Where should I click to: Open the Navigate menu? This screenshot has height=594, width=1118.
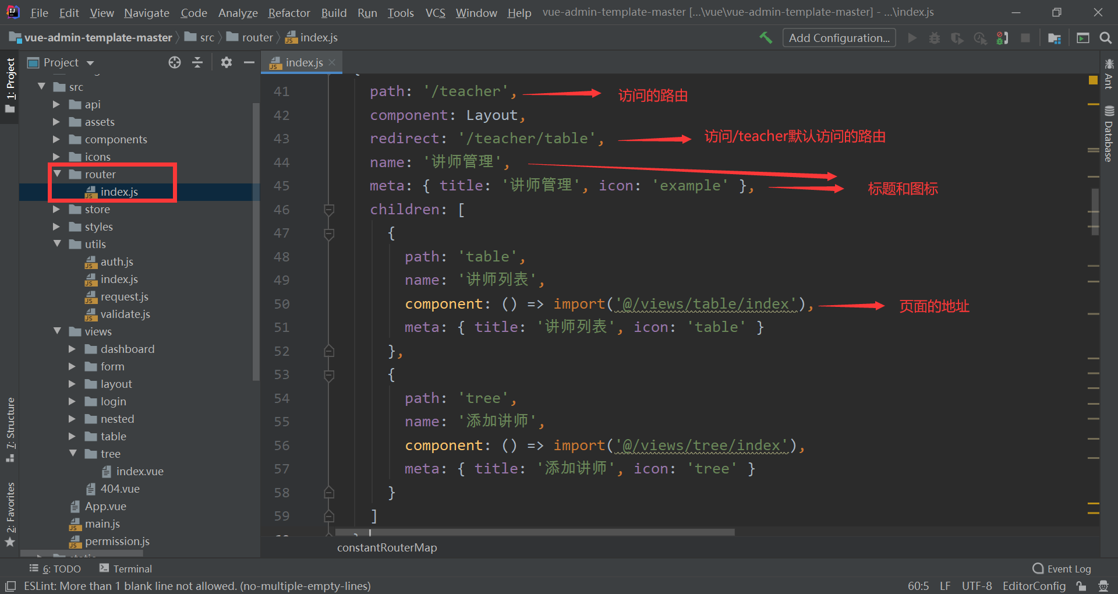click(146, 13)
